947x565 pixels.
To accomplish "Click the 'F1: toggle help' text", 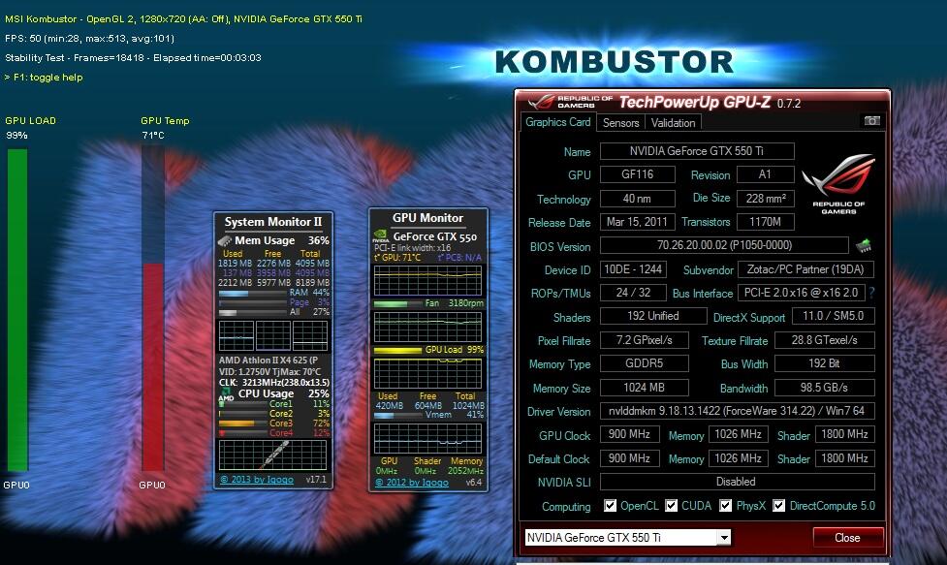I will [47, 78].
